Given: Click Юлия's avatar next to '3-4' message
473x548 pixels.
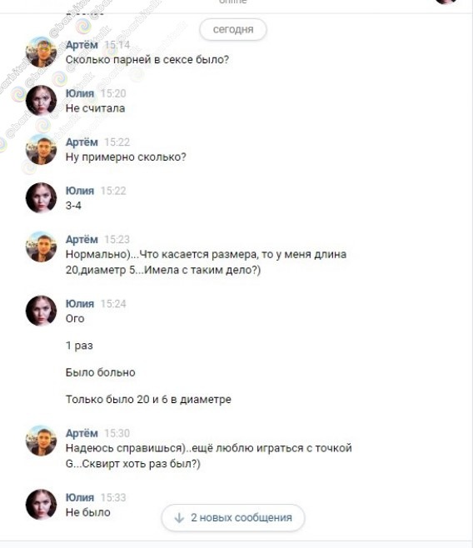Looking at the screenshot, I should click(x=42, y=197).
